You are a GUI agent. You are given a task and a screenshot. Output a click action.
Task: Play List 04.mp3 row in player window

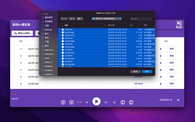point(161,70)
